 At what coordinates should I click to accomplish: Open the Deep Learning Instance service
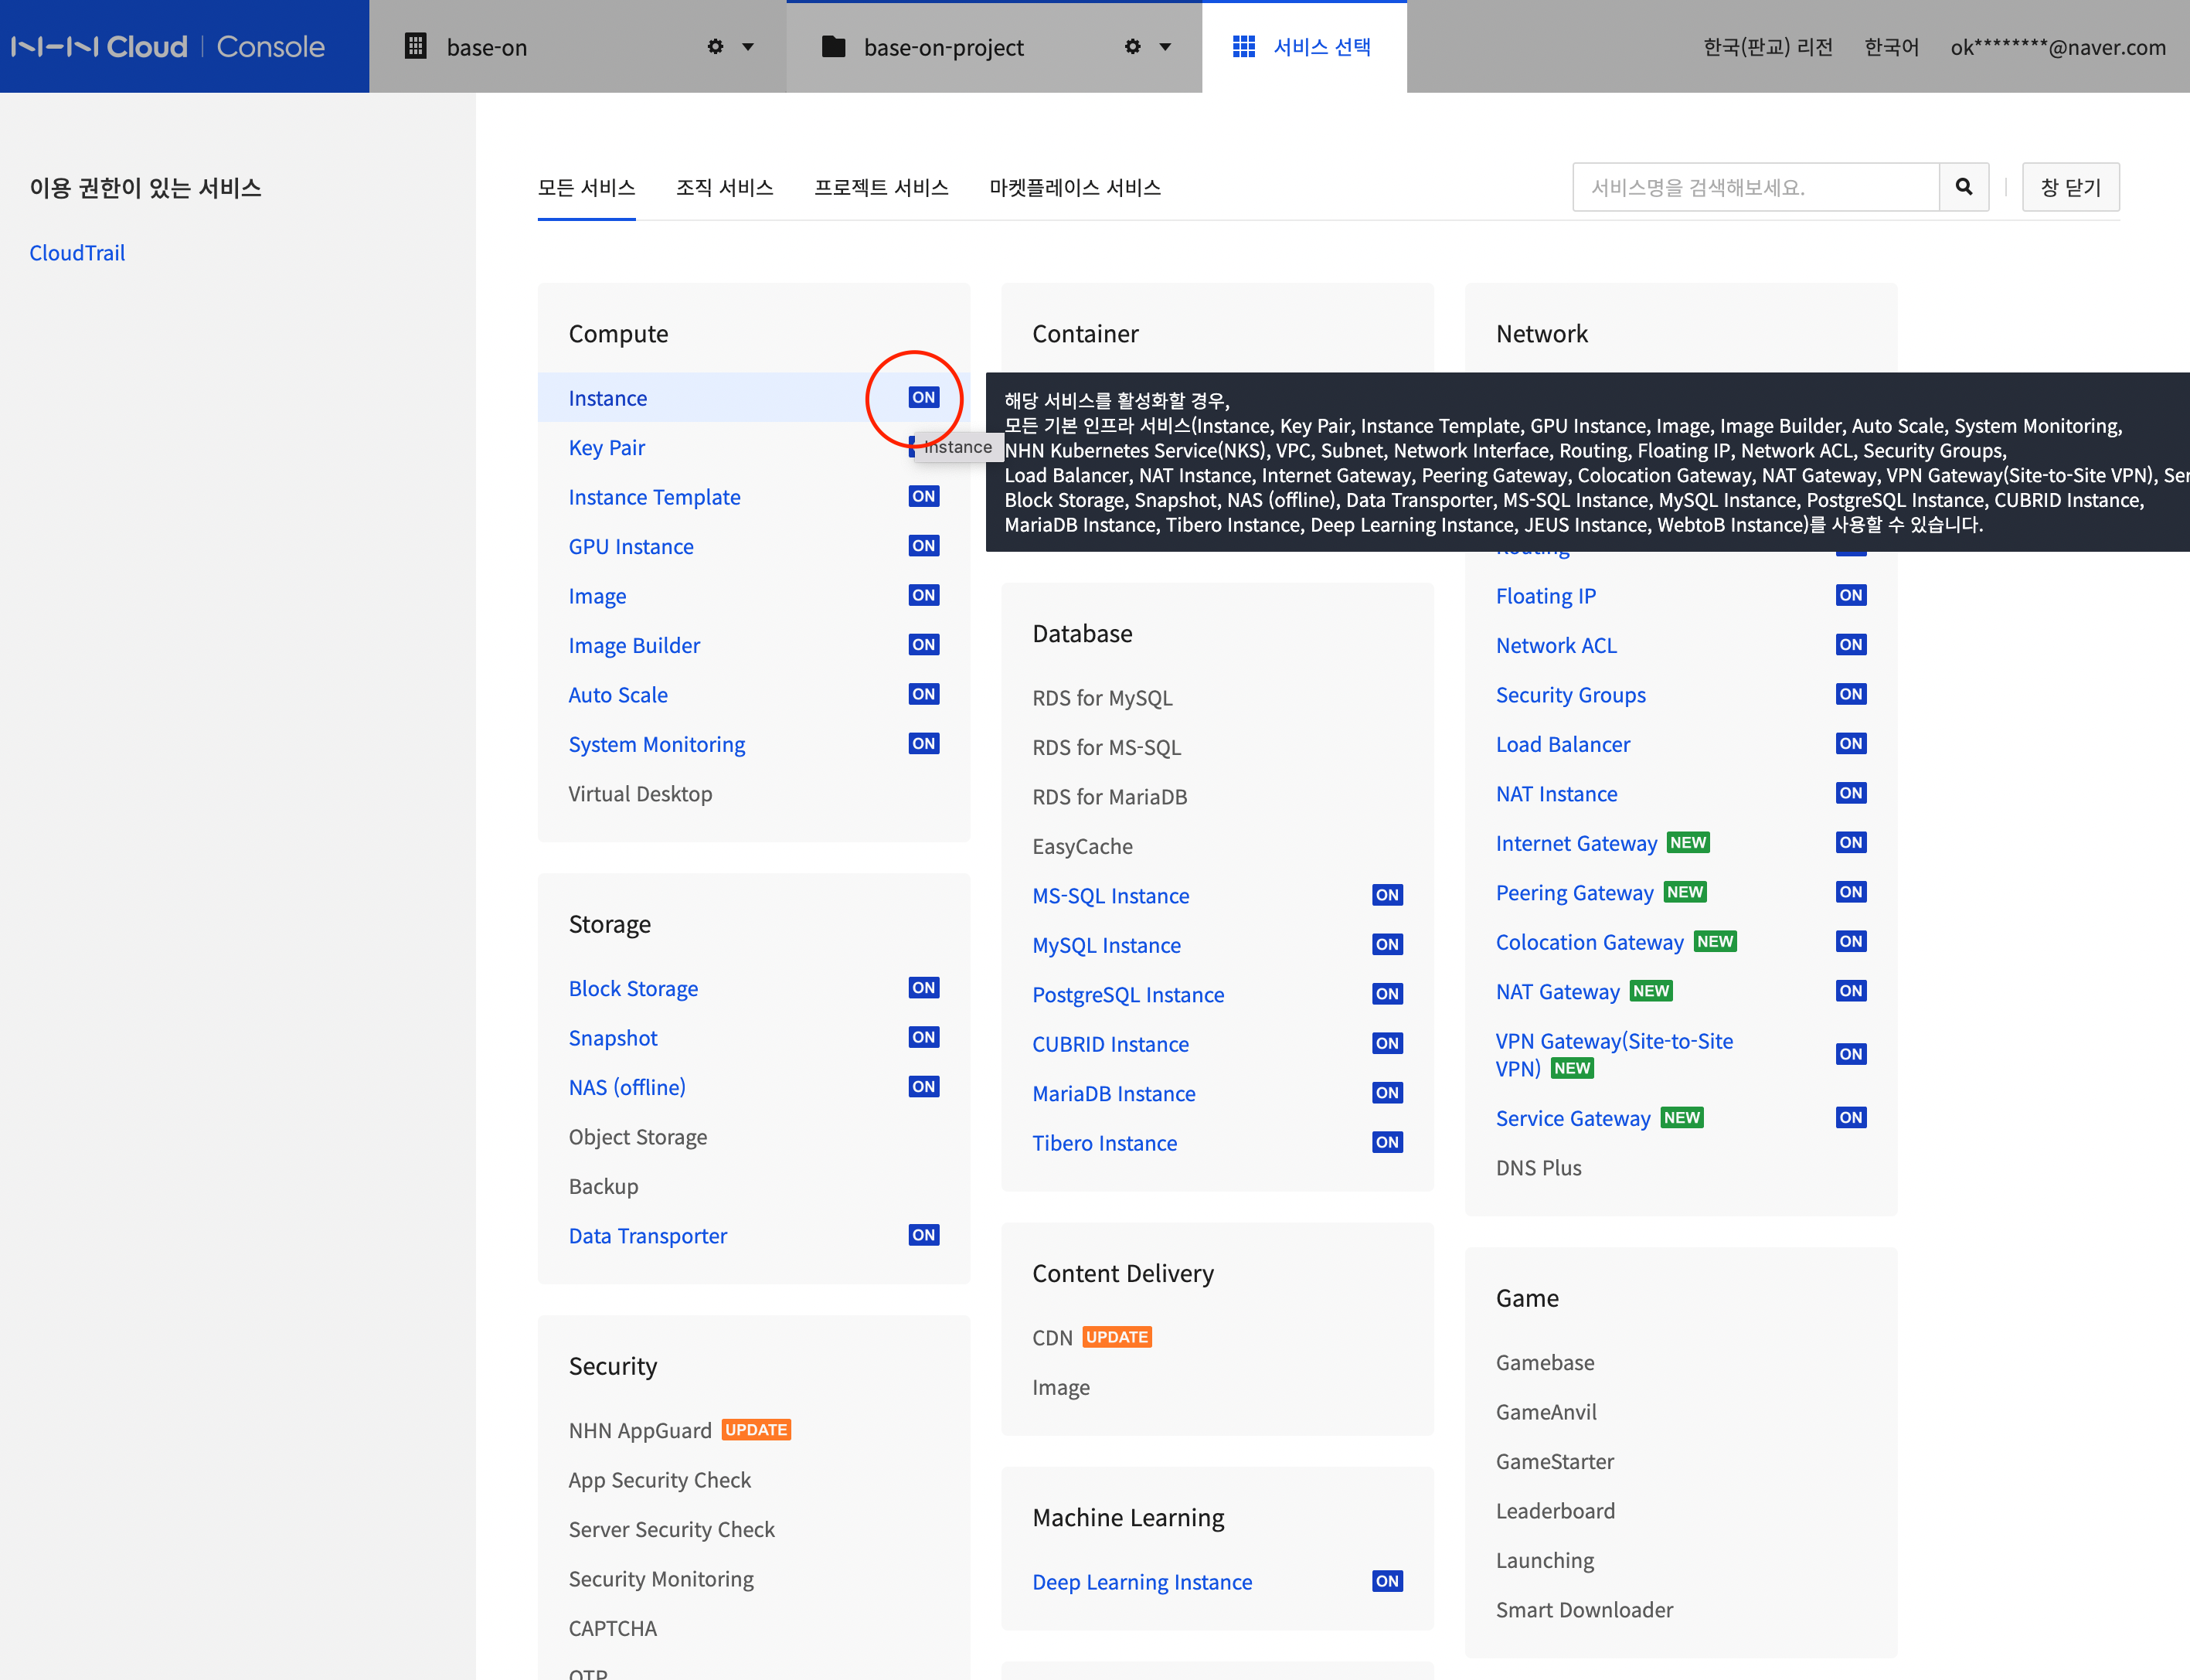click(x=1141, y=1582)
